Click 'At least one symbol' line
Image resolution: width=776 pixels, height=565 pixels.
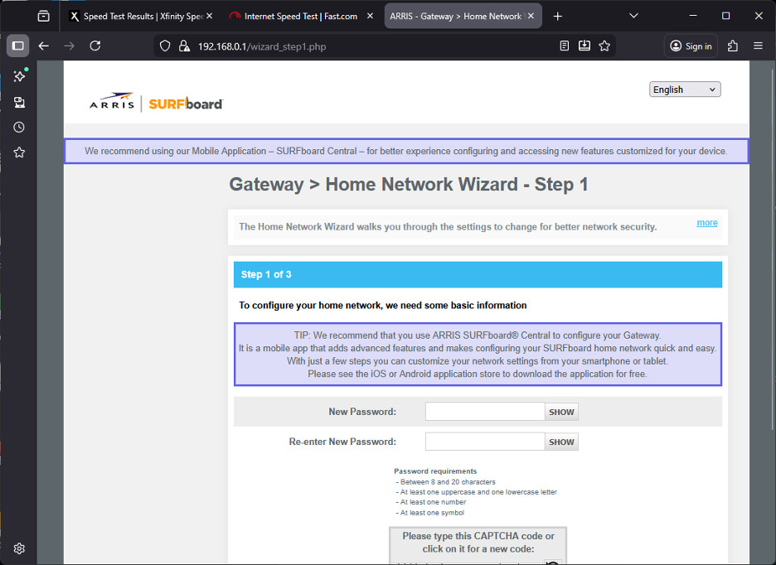tap(430, 513)
